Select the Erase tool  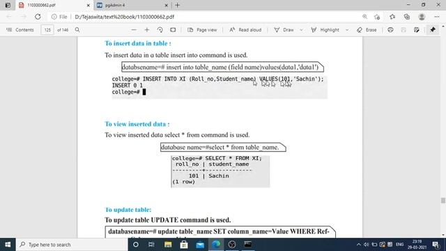coord(367,29)
